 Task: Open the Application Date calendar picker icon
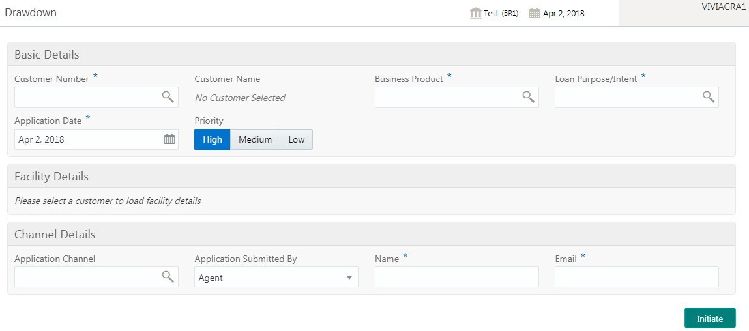(x=169, y=139)
